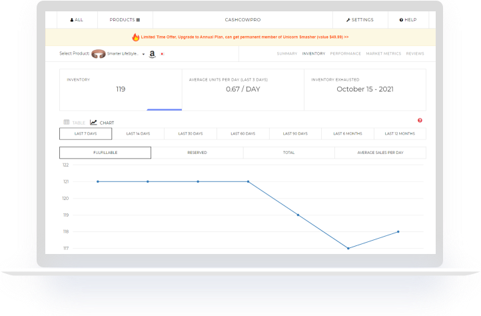The width and height of the screenshot is (481, 316).
Task: Click the last chart data point at 118
Action: [x=398, y=232]
